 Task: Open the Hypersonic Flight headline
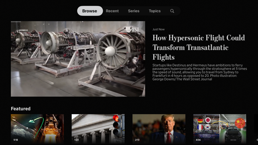[x=199, y=47]
